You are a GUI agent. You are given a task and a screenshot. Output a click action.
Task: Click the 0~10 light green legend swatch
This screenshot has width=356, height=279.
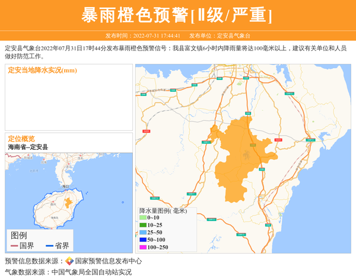(x=143, y=218)
